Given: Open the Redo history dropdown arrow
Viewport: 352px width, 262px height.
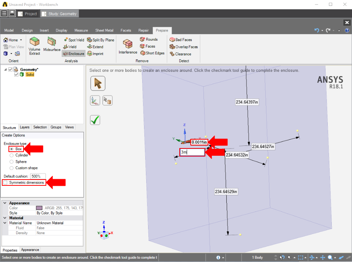Looking at the screenshot, I should tap(334, 30).
